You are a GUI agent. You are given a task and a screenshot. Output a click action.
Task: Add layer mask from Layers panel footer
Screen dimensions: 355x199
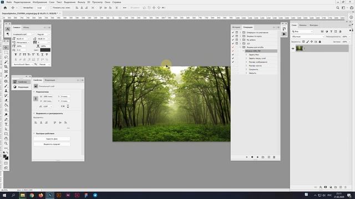tap(326, 187)
